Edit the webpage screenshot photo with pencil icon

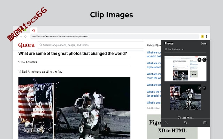click(199, 60)
